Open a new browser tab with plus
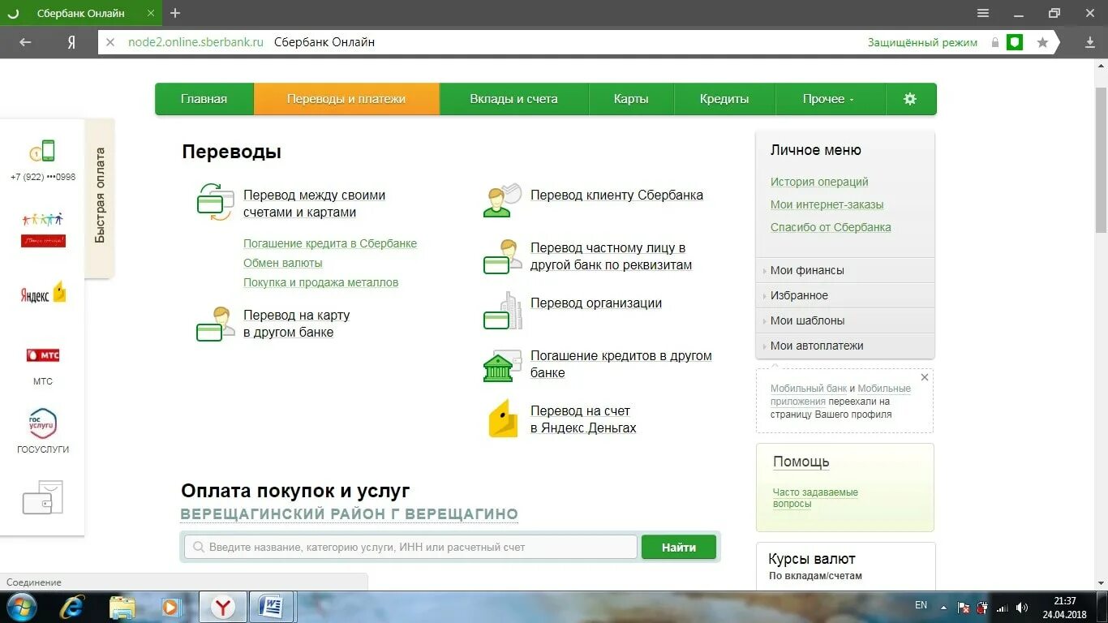The image size is (1108, 623). pyautogui.click(x=175, y=13)
